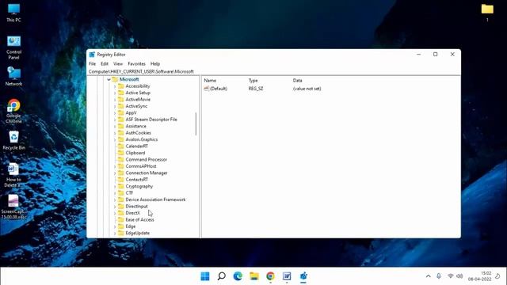This screenshot has height=285, width=507.
Task: Select the Accessibility folder icon
Action: pos(121,86)
